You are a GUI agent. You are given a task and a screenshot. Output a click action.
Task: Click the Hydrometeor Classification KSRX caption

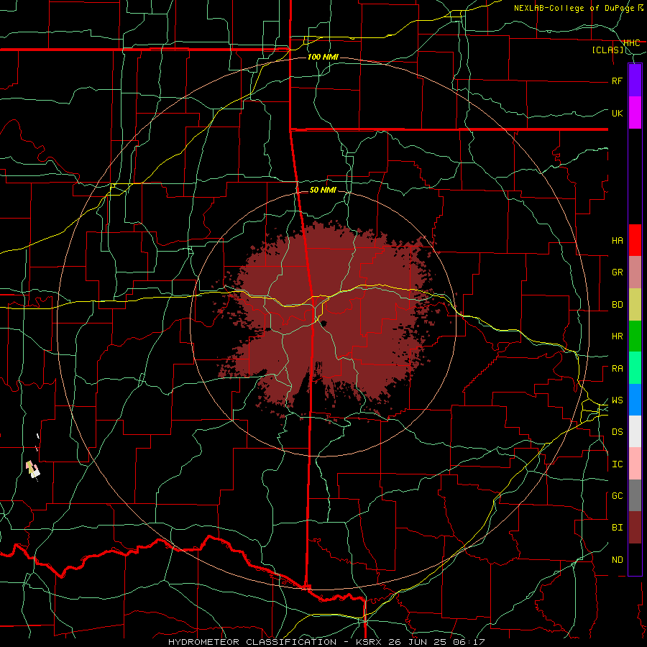click(326, 642)
